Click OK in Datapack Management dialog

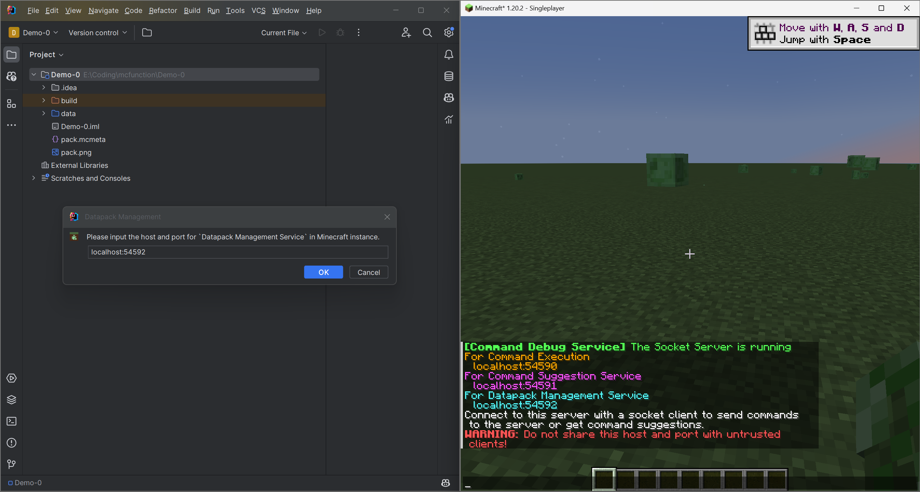pos(323,272)
